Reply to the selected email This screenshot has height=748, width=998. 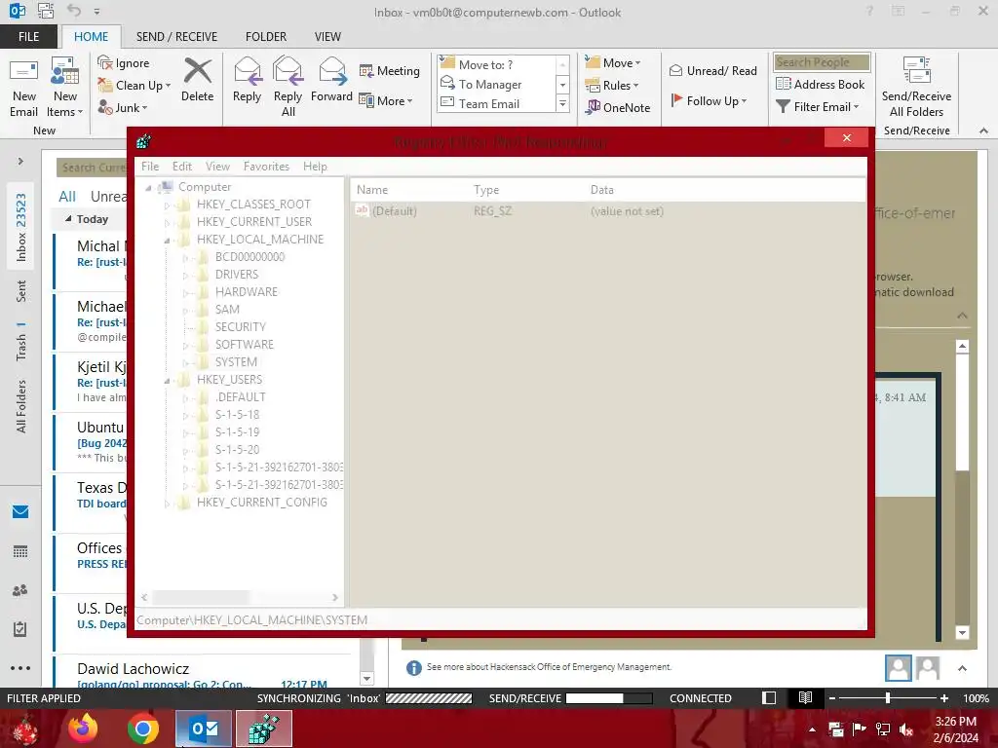point(247,80)
